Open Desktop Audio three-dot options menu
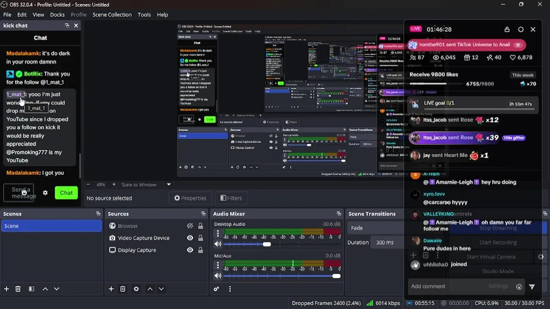Screen dimensions: 550x309 [218, 234]
